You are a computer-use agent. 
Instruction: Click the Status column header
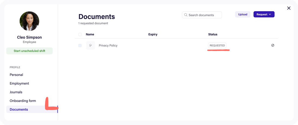click(213, 34)
